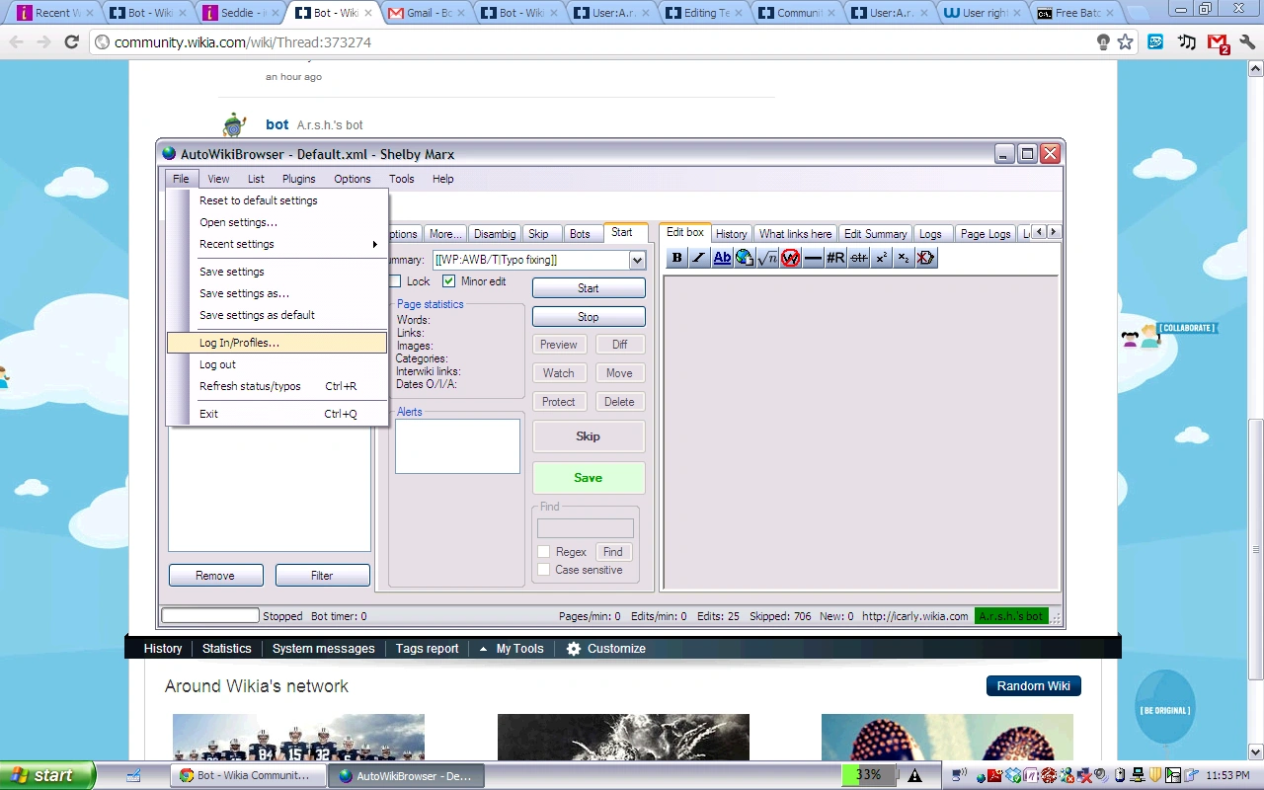Insert math formula with square root icon

pos(767,258)
